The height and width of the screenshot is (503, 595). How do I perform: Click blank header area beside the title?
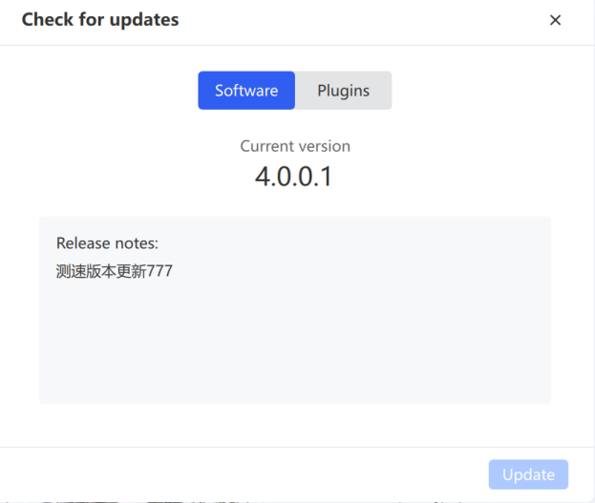pos(360,21)
